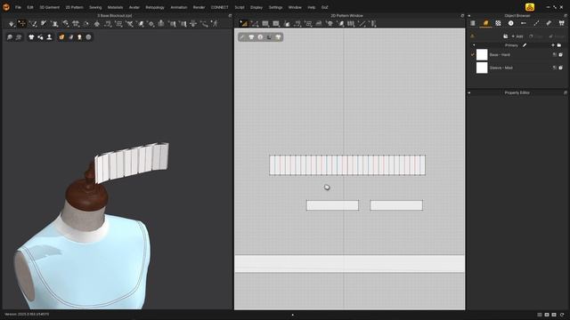Toggle avatar display icon in 3D view
This screenshot has height=320, width=570.
coord(49,37)
